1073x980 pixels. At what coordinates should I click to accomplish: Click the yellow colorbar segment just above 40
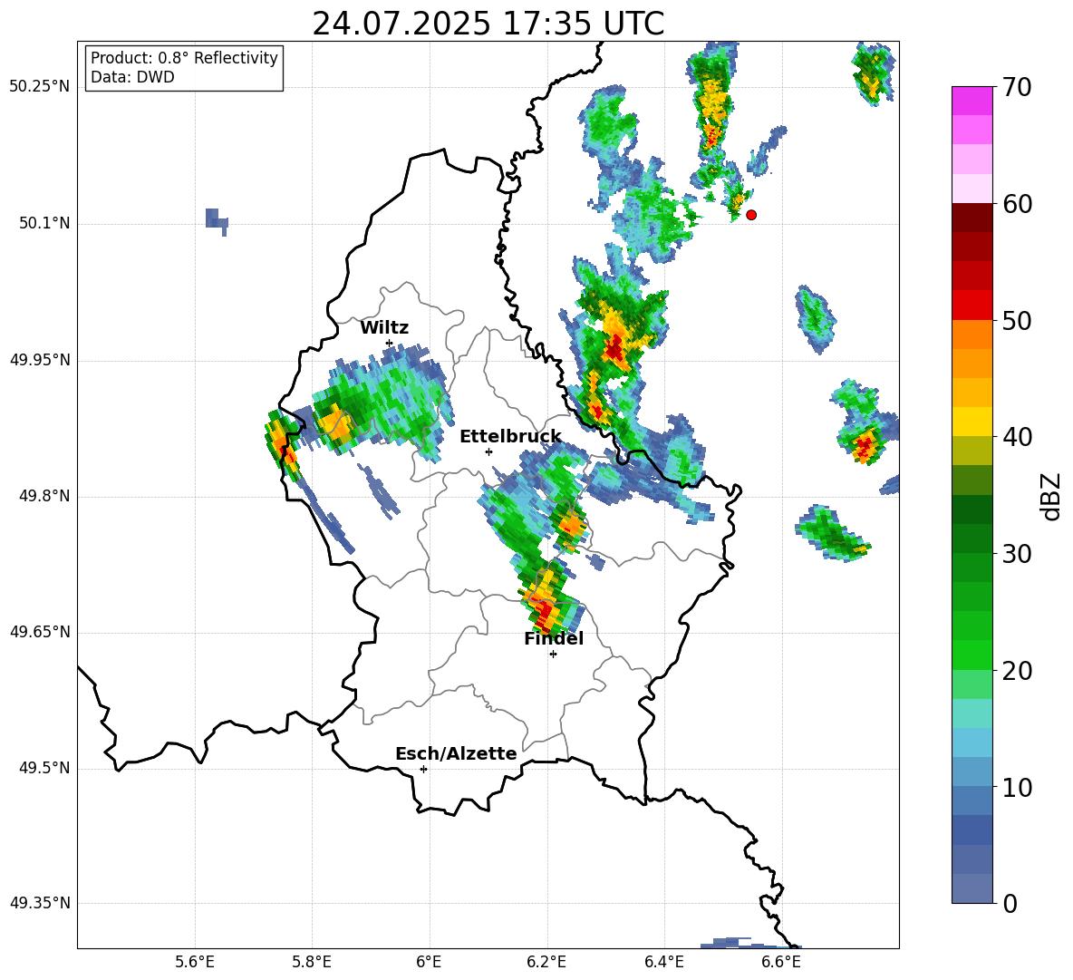972,422
